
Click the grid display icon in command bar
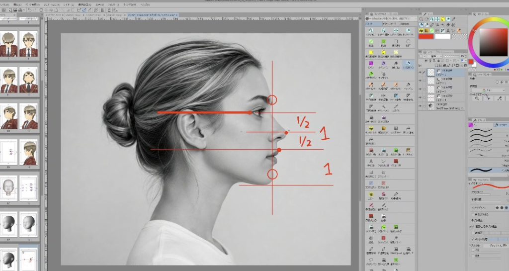102,10
